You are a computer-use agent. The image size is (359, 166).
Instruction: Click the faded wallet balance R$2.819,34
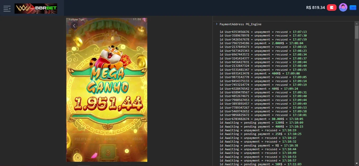tap(82, 139)
